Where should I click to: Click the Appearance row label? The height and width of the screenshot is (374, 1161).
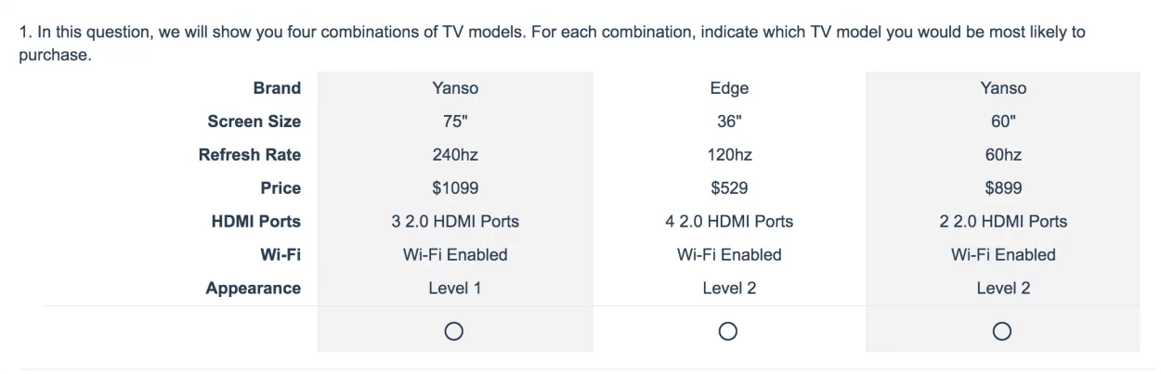click(x=253, y=289)
